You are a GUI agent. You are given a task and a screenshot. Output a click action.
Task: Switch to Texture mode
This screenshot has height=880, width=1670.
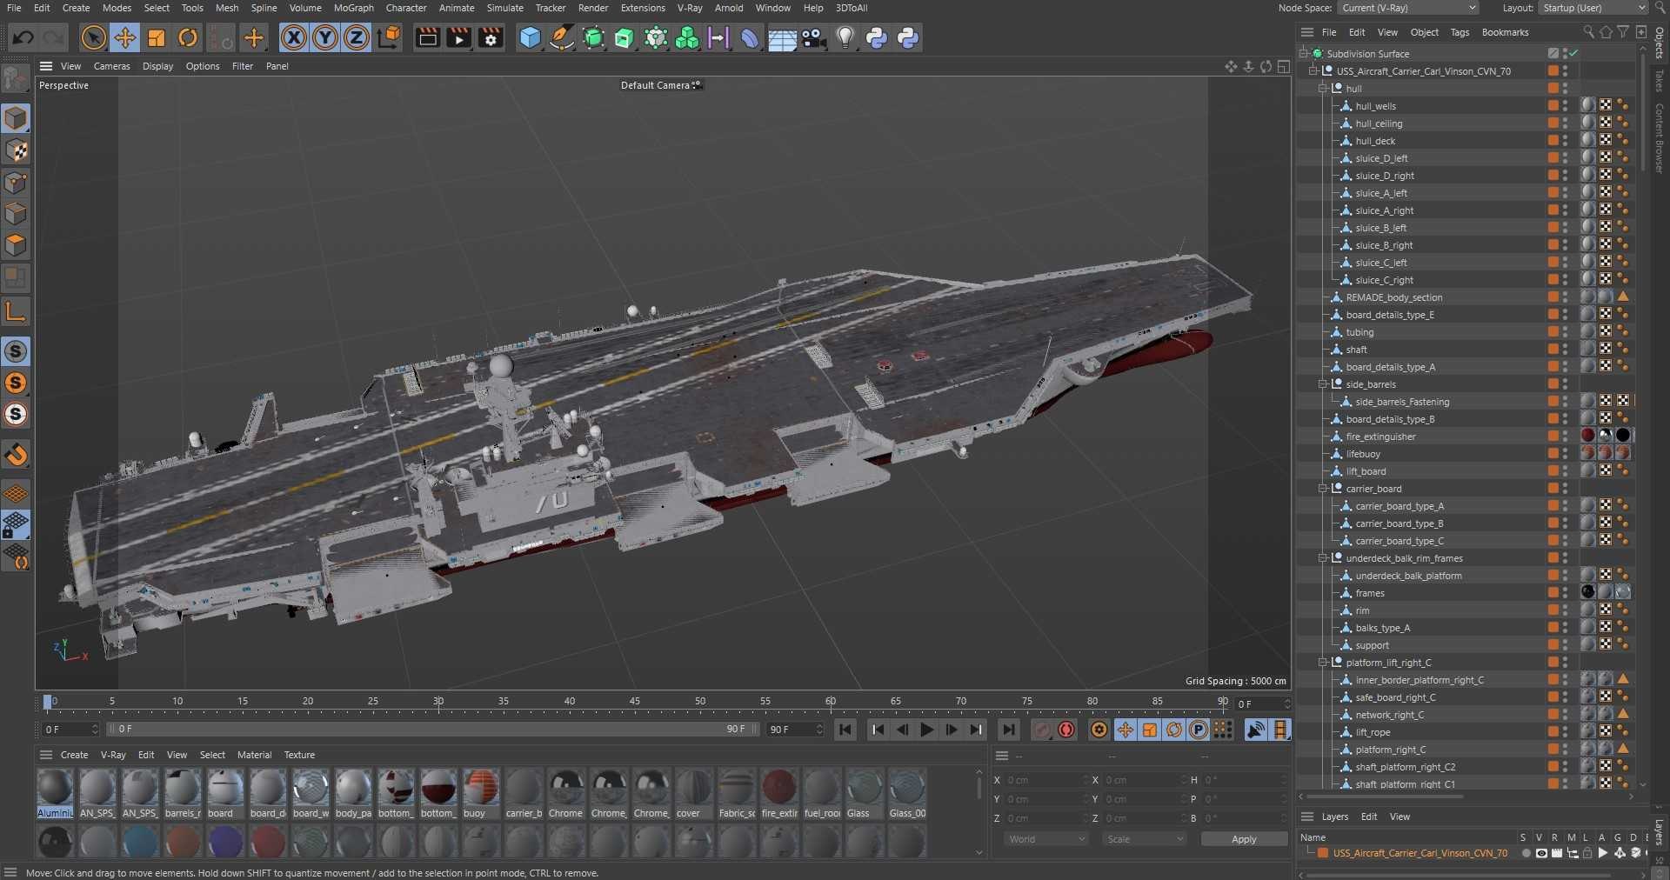tap(16, 150)
